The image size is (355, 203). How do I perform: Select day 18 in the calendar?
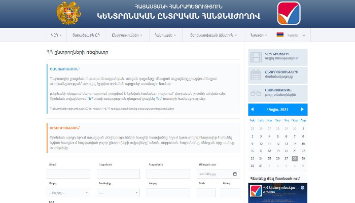(269, 151)
